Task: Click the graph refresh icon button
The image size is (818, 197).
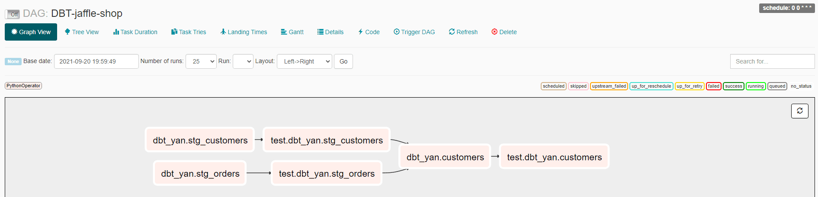Action: click(x=799, y=111)
